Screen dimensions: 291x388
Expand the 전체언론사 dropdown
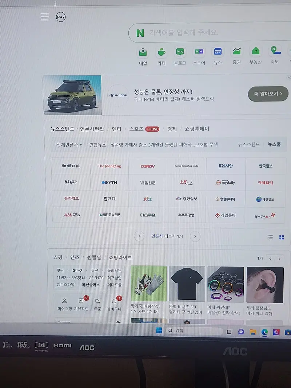coord(69,144)
